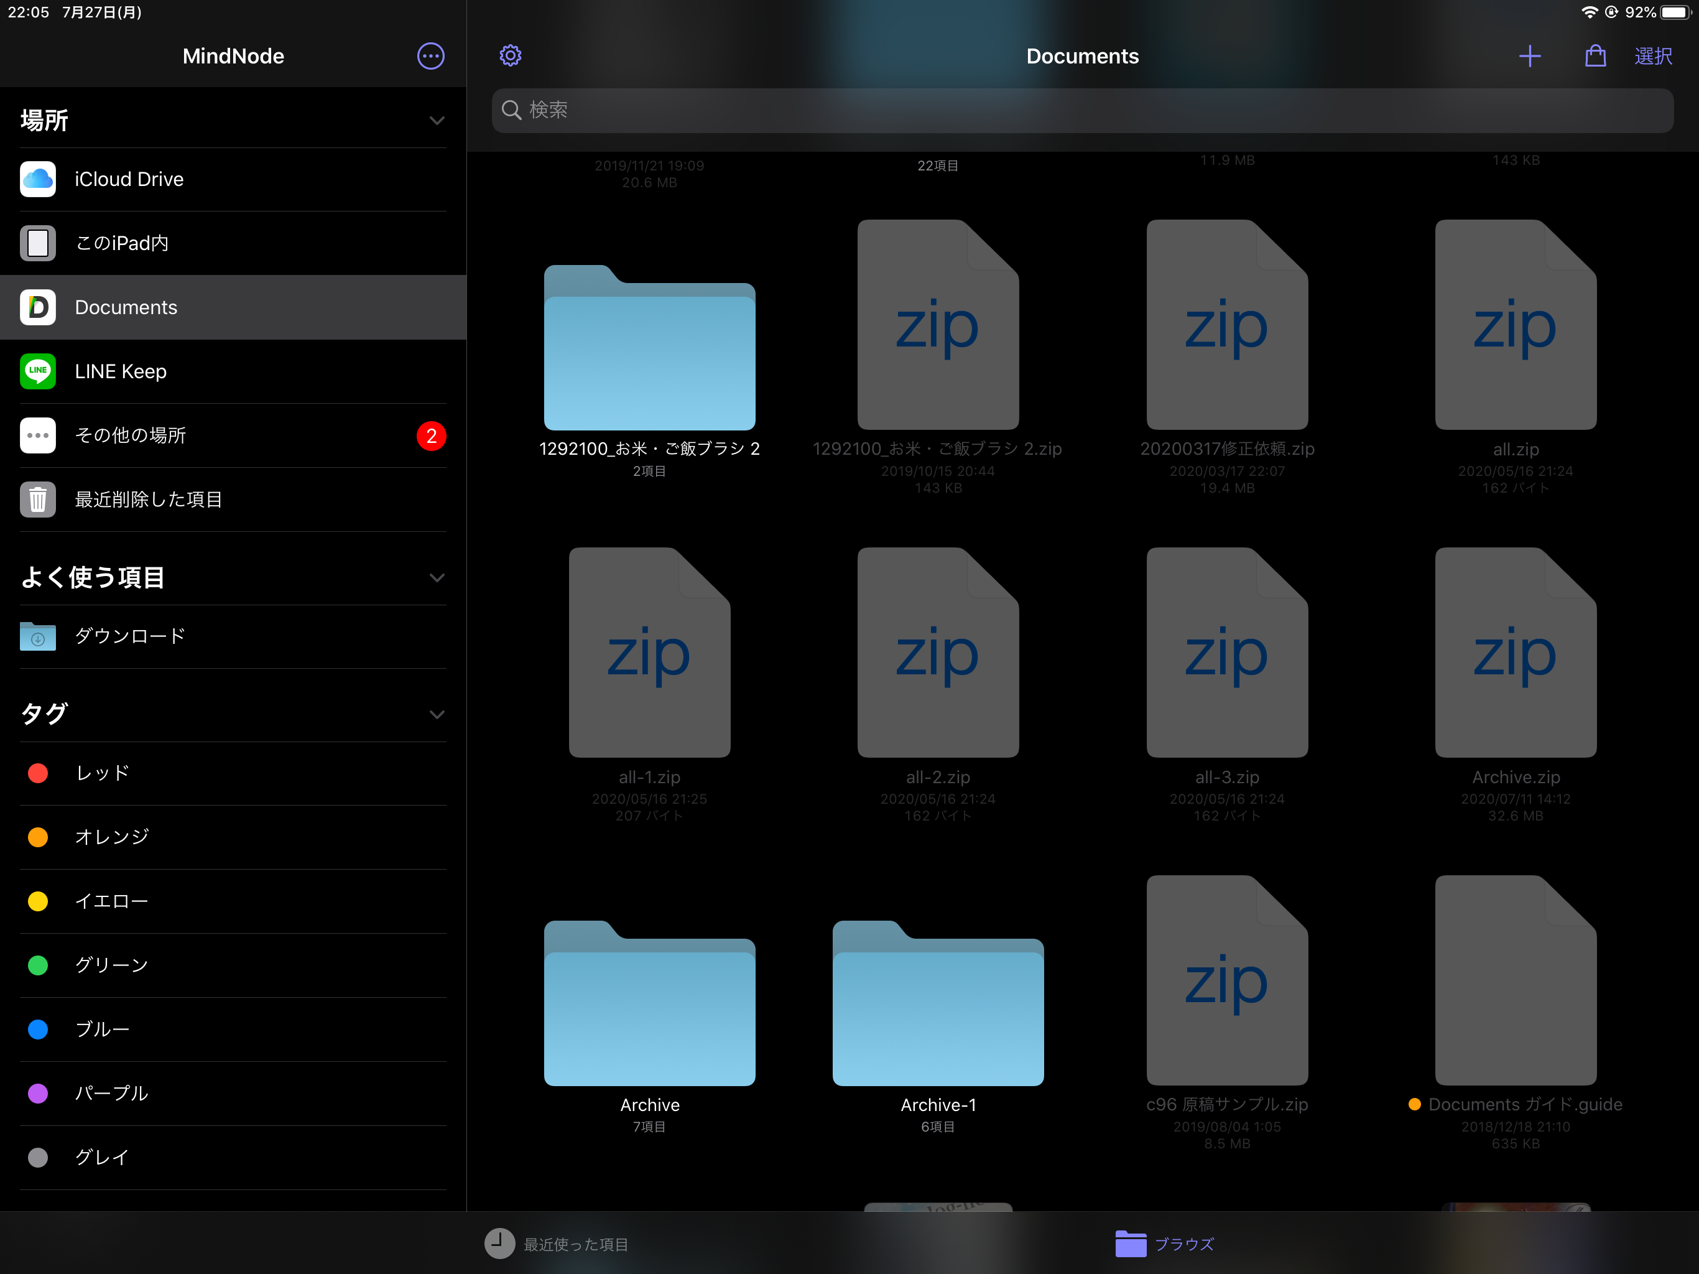Select the オレンジ orange tag
1699x1274 pixels.
pyautogui.click(x=233, y=837)
